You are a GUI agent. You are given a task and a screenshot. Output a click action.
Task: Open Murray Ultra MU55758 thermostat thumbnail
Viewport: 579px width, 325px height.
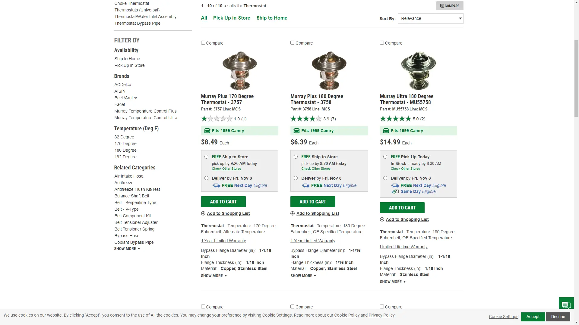(418, 70)
